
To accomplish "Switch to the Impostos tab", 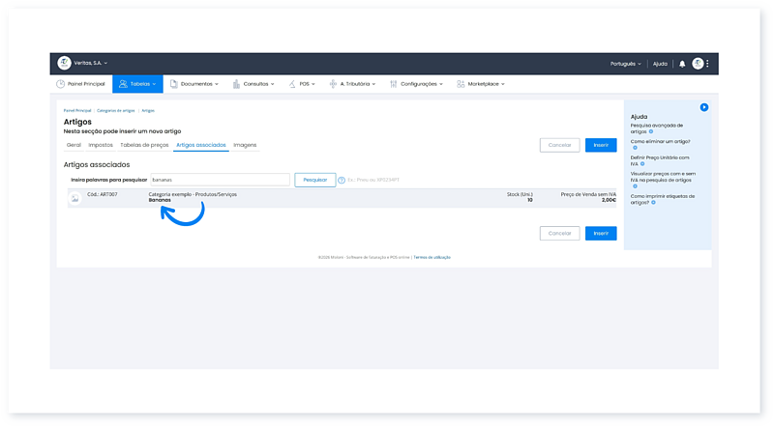I will [x=101, y=145].
